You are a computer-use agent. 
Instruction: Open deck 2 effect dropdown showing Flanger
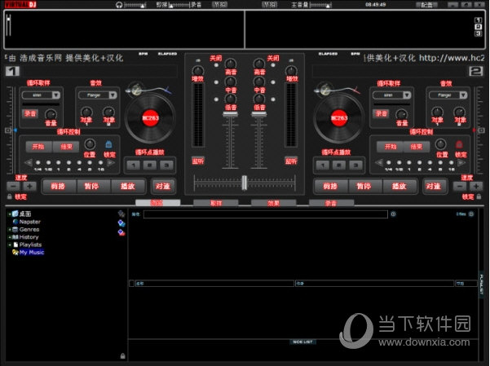(x=448, y=95)
